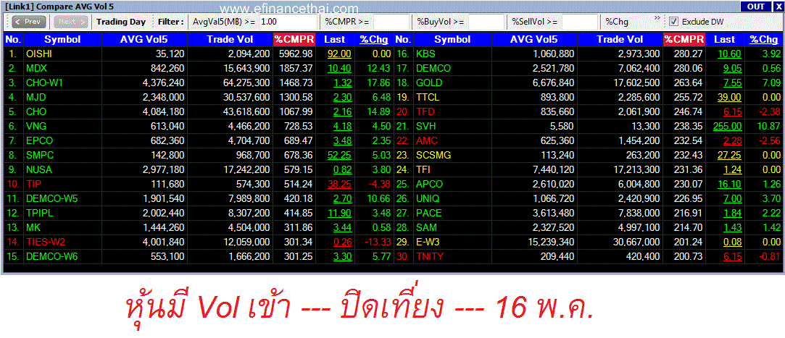The height and width of the screenshot is (338, 785).
Task: Select symbol UNIQ
Action: 428,199
